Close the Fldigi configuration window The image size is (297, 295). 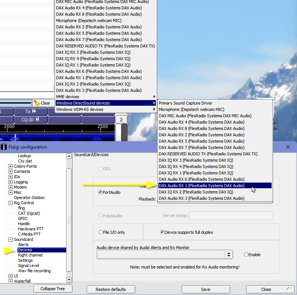click(288, 147)
